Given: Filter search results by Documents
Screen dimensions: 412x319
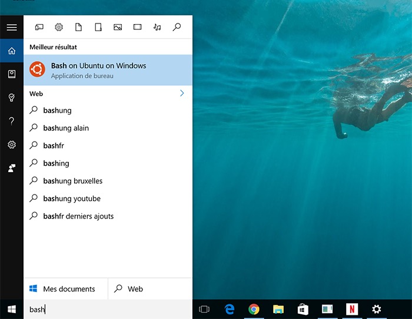Looking at the screenshot, I should point(78,27).
